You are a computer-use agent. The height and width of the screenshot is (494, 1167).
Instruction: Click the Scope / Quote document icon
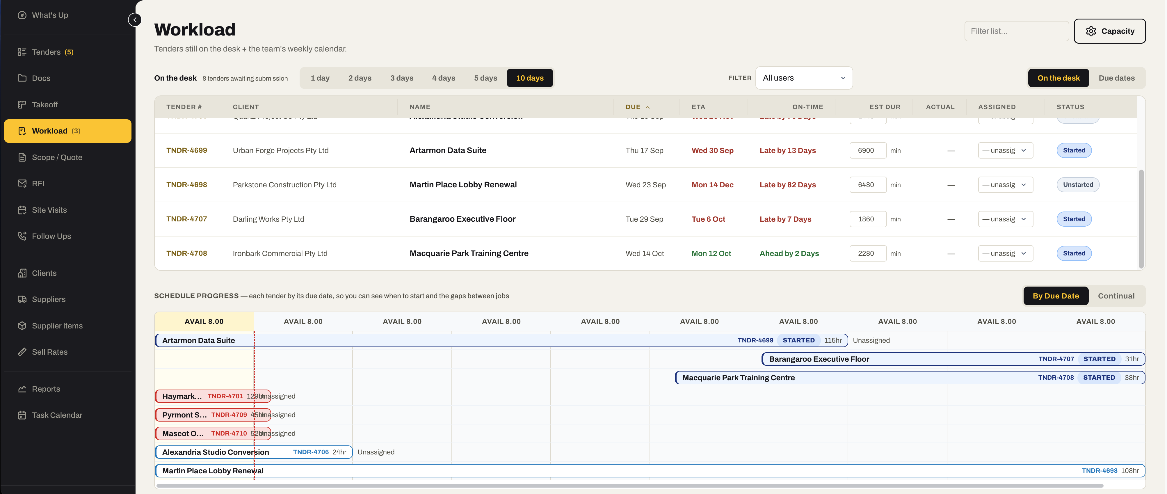point(22,157)
